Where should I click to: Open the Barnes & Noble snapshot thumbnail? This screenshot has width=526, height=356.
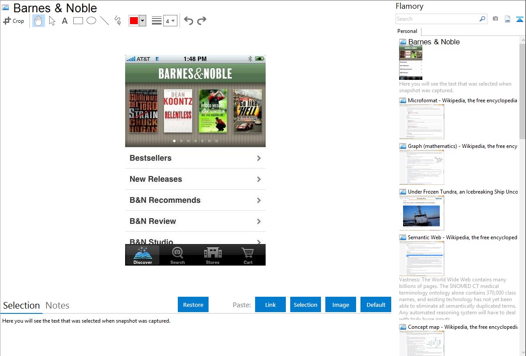pyautogui.click(x=411, y=62)
